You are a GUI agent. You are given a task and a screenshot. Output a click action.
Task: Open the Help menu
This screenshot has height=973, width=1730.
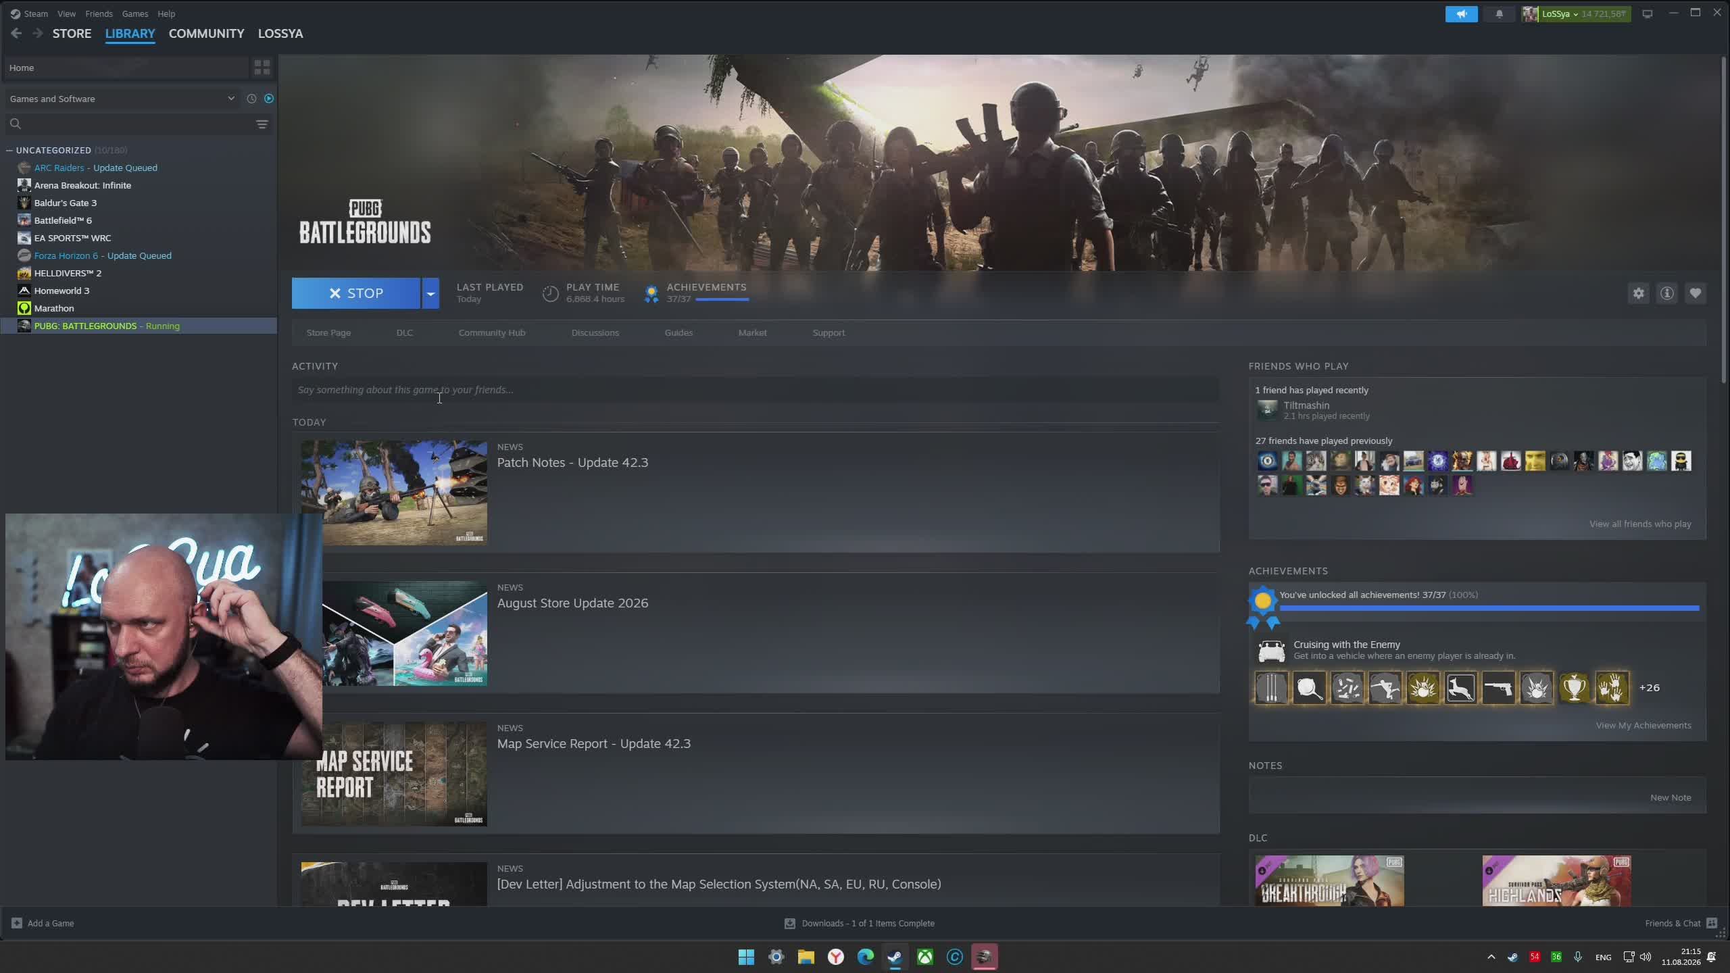coord(166,14)
